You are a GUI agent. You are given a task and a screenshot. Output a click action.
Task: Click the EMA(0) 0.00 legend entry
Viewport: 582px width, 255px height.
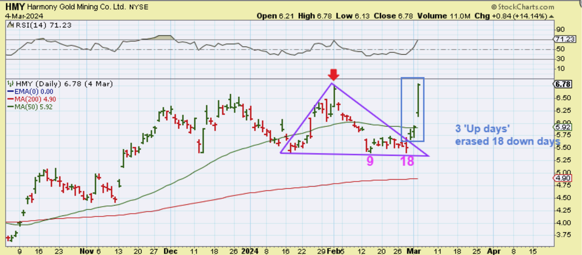click(34, 92)
